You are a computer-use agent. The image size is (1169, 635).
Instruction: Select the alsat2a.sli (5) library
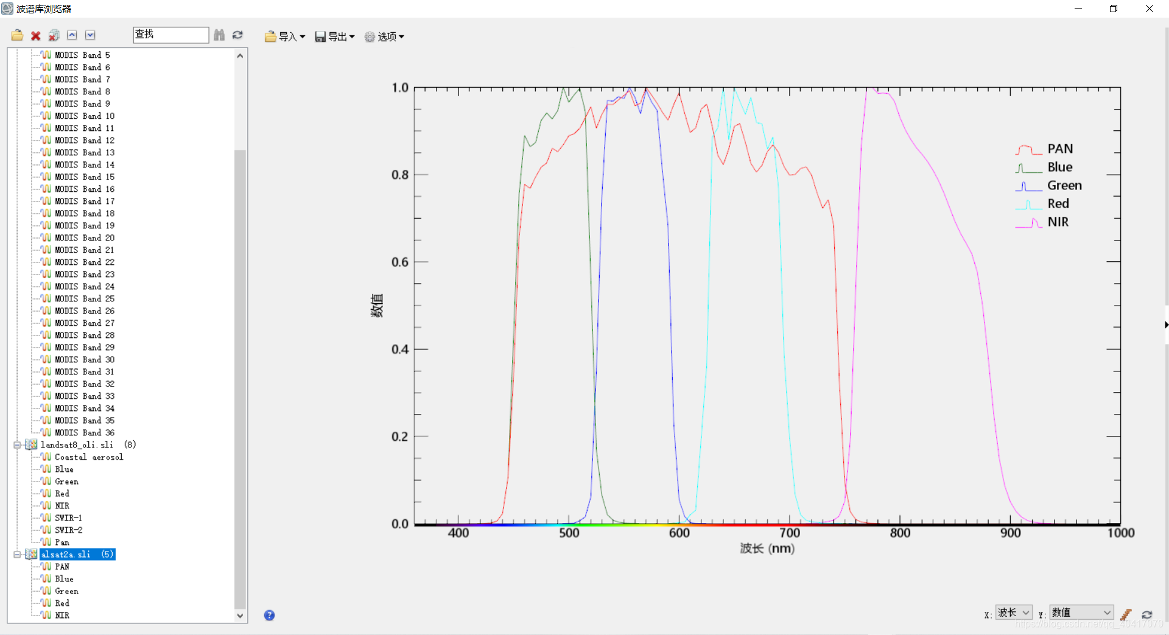pos(77,555)
